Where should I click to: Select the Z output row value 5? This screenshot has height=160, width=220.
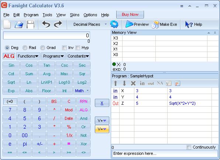(151, 103)
